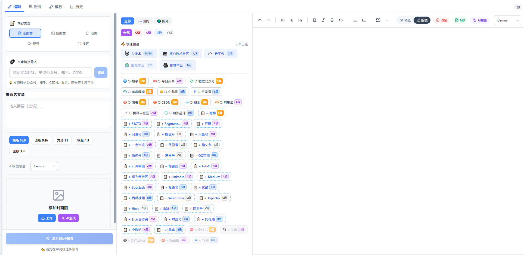Image resolution: width=524 pixels, height=255 pixels.
Task: Apply strikethrough formatting
Action: (x=332, y=20)
